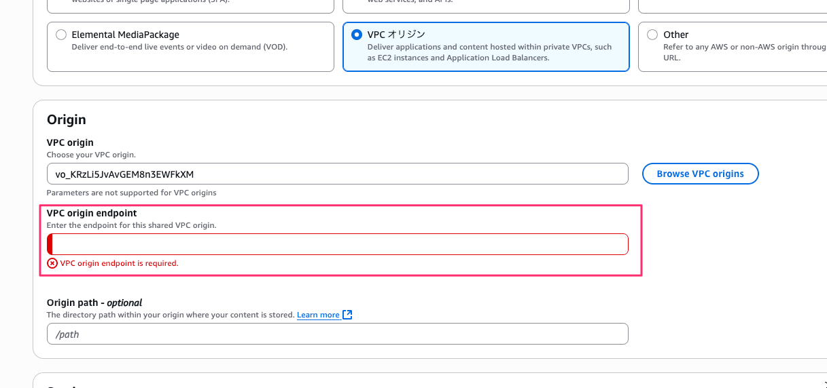The image size is (827, 388).
Task: Select the Elemental MediaPackage radio button
Action: click(61, 35)
